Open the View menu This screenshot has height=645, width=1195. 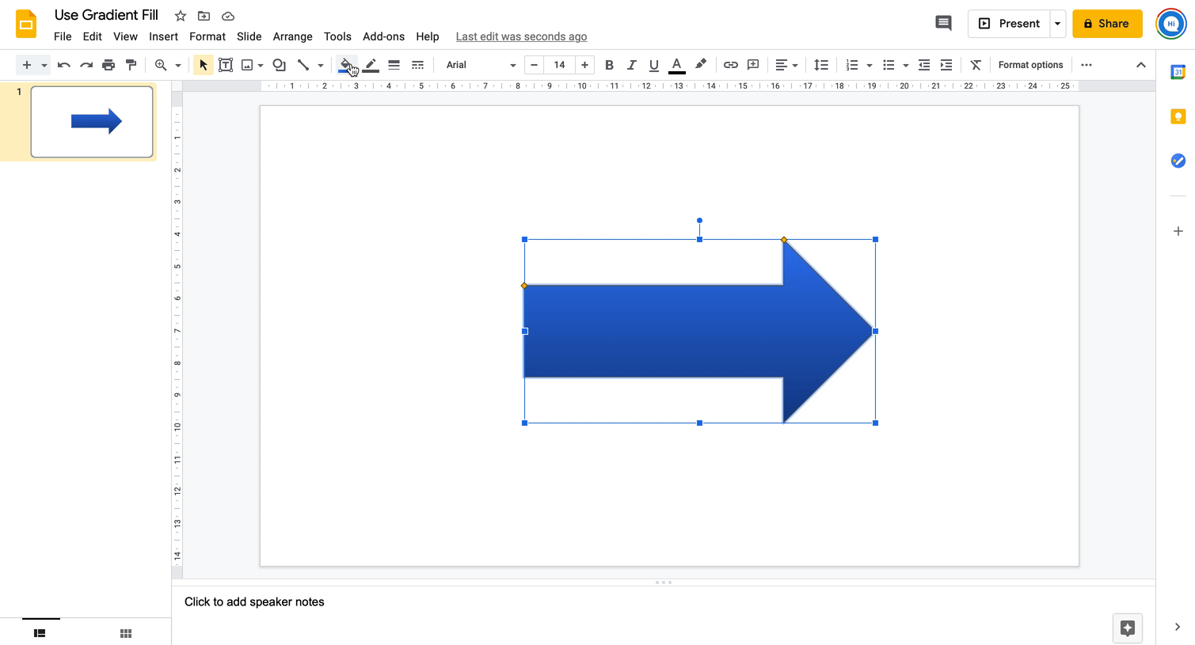tap(125, 36)
